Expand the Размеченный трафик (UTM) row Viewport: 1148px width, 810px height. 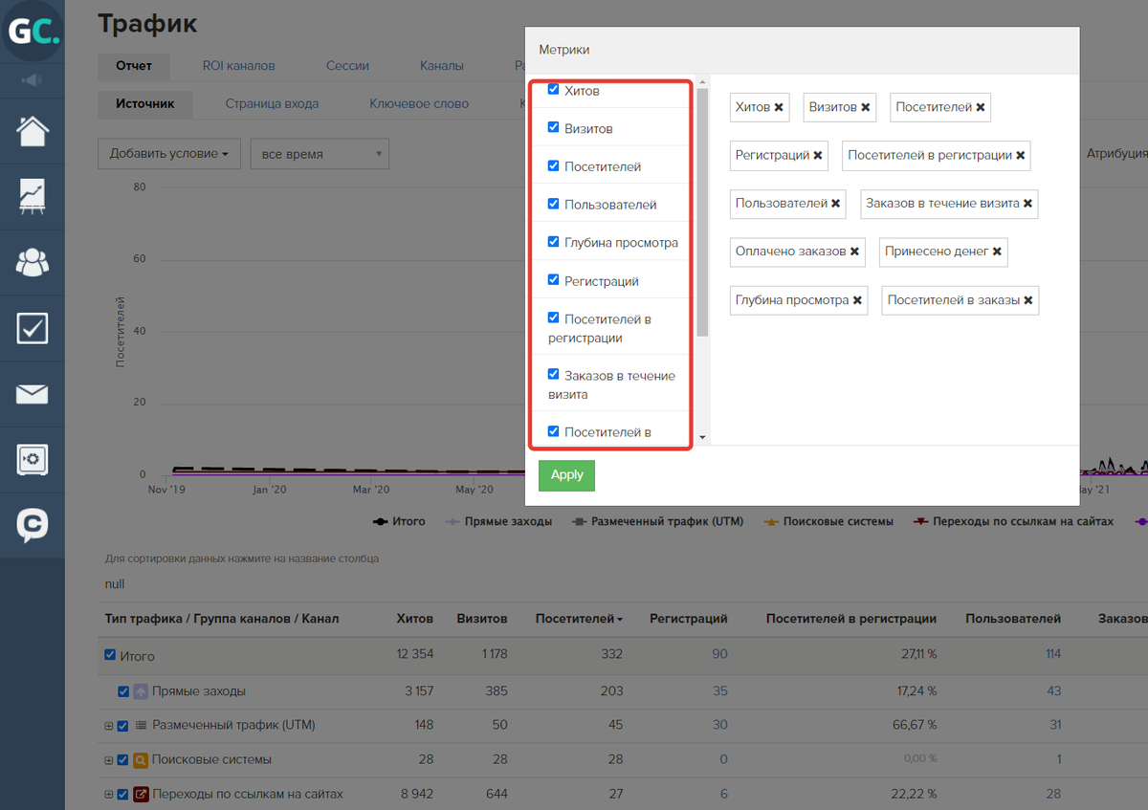click(x=109, y=726)
